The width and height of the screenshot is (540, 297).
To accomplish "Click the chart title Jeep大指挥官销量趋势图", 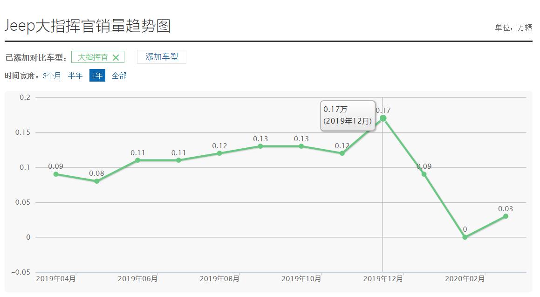I will 88,26.
